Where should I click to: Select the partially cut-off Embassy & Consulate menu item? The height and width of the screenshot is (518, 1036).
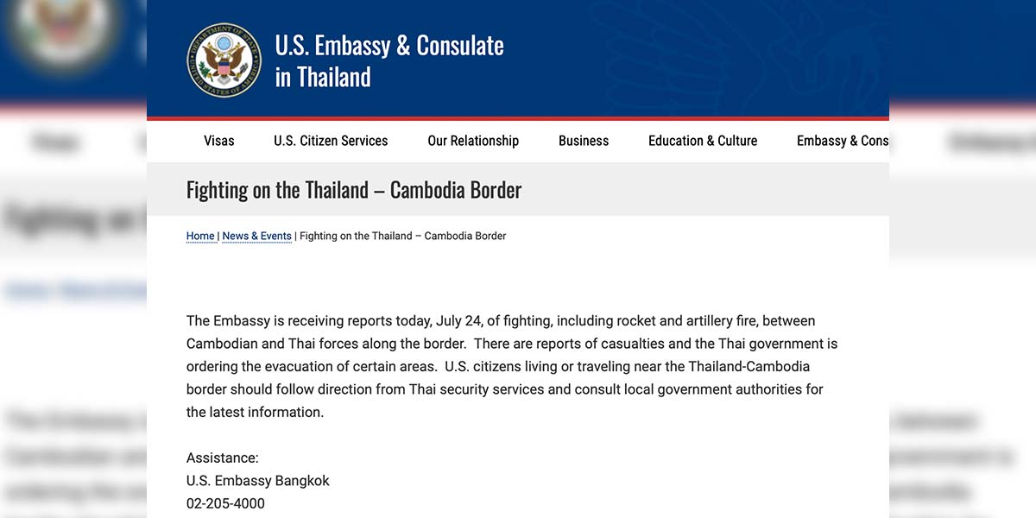click(x=843, y=141)
